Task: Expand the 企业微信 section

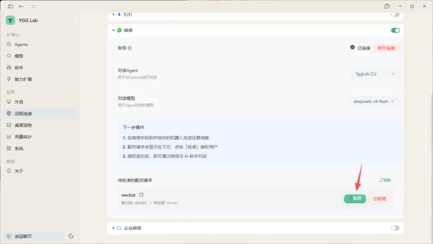Action: pyautogui.click(x=113, y=228)
